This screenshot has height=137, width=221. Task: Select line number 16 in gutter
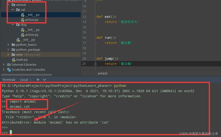click(84, 38)
